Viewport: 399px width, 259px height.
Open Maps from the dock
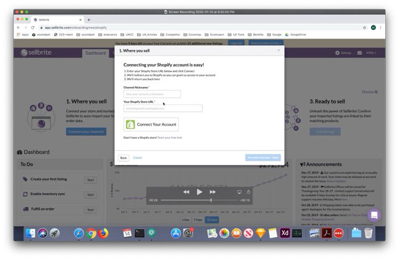(212, 233)
